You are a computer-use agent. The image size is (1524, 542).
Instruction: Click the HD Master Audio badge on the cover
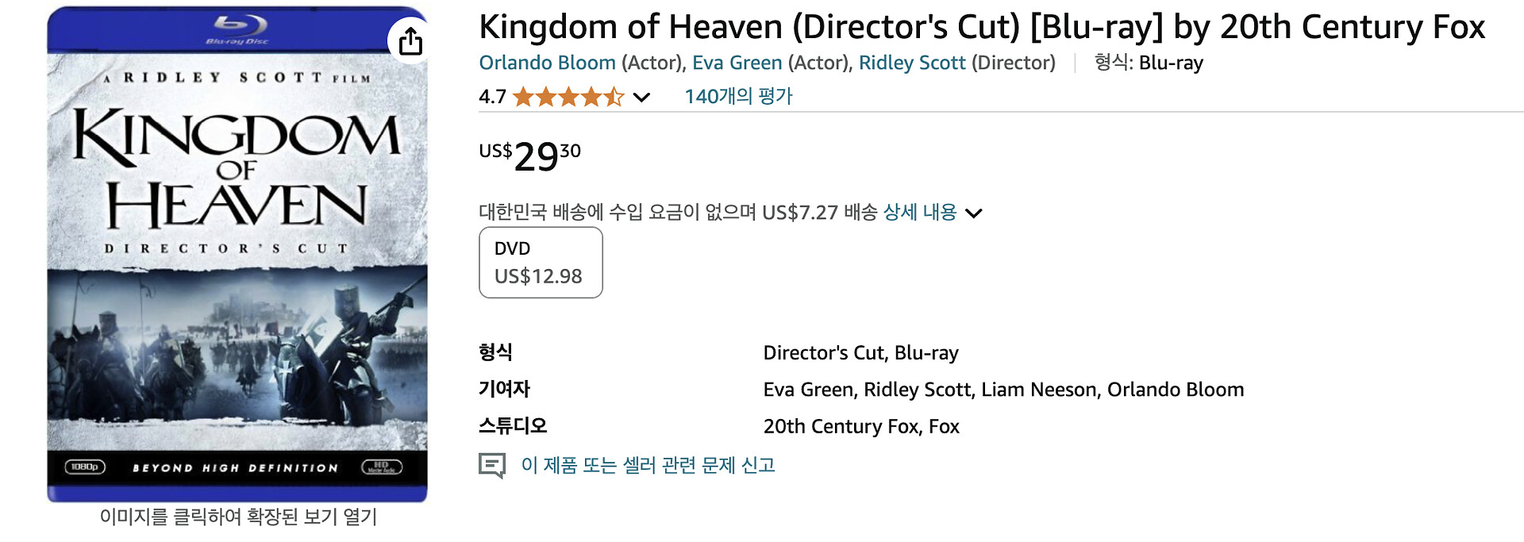tap(382, 467)
